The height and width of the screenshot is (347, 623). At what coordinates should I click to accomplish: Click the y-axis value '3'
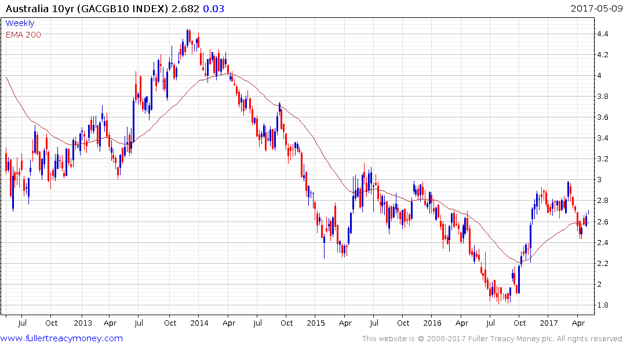(x=599, y=180)
